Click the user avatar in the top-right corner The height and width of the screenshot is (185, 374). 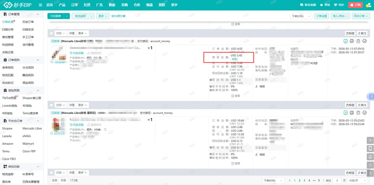(x=369, y=5)
